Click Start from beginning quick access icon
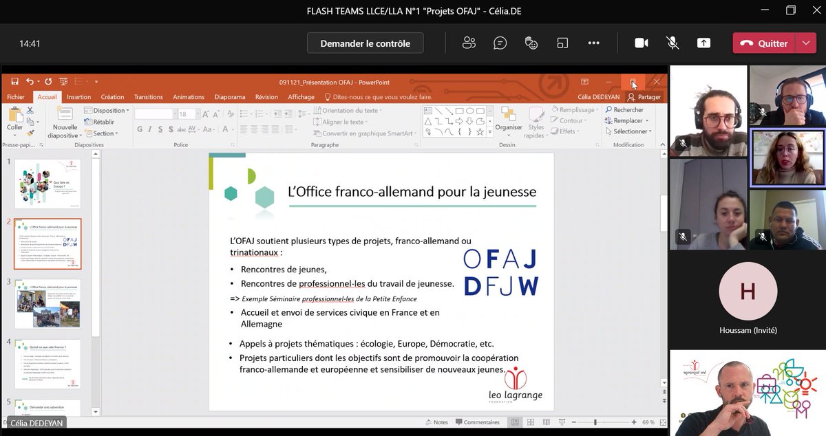Image resolution: width=826 pixels, height=436 pixels. click(63, 81)
